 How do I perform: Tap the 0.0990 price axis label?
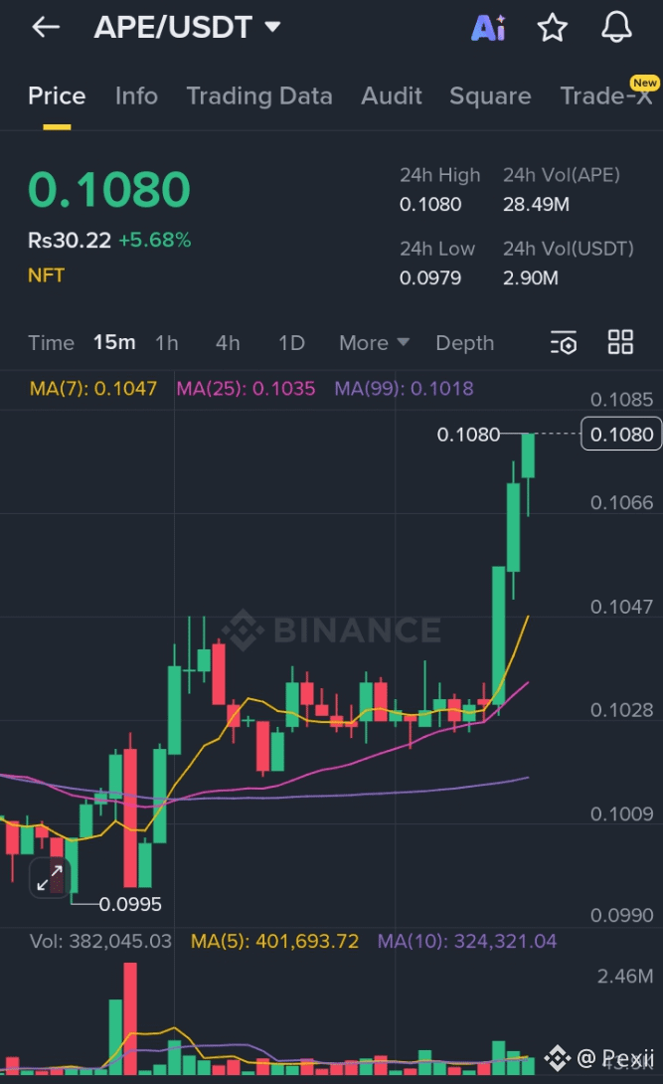tap(621, 915)
